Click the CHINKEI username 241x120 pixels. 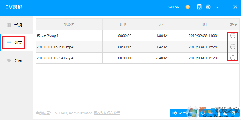tap(175, 7)
